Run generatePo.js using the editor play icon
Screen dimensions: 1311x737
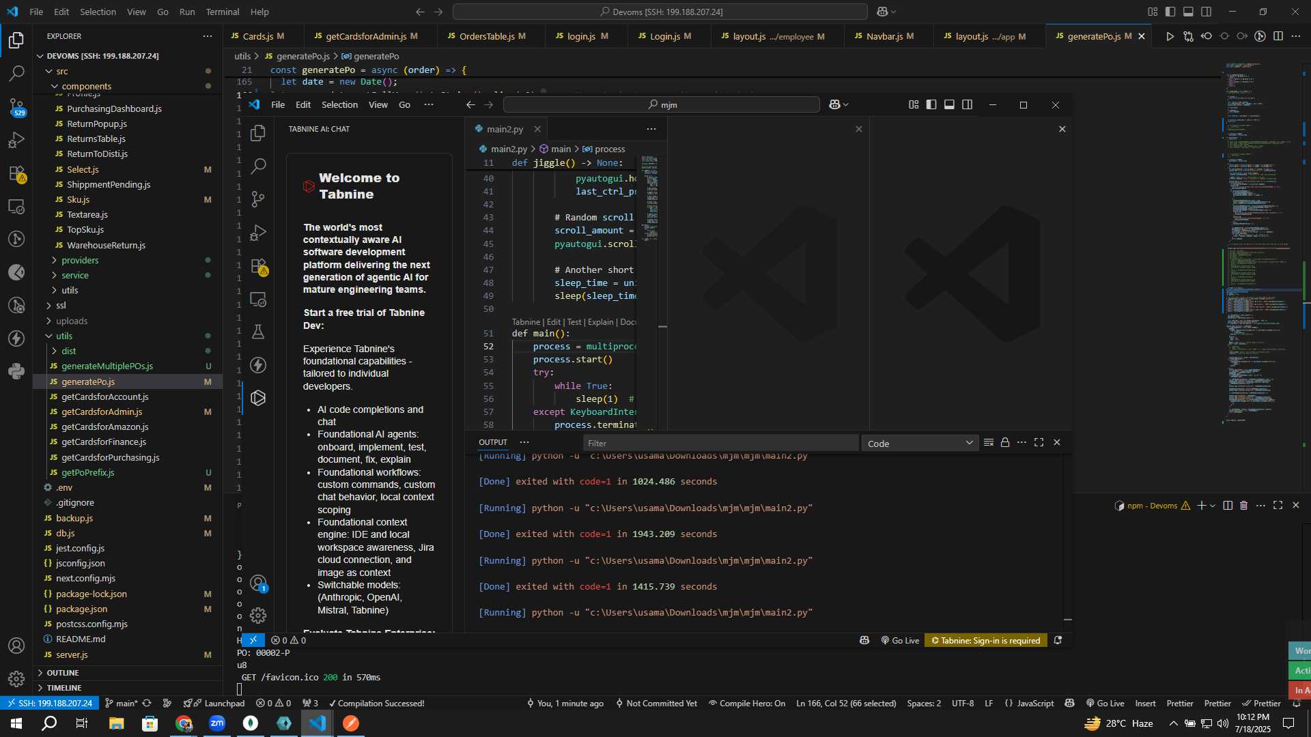coord(1170,36)
